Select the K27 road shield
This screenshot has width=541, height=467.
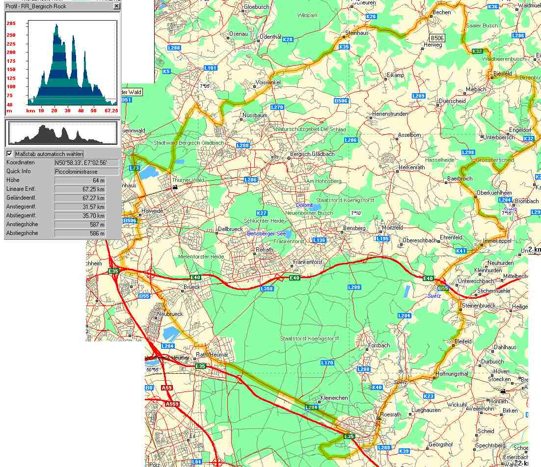262,213
